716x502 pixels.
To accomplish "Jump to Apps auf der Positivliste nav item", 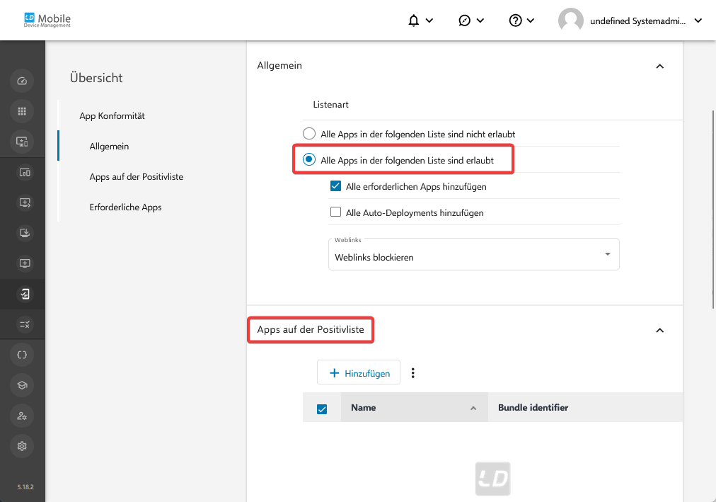I will point(136,177).
